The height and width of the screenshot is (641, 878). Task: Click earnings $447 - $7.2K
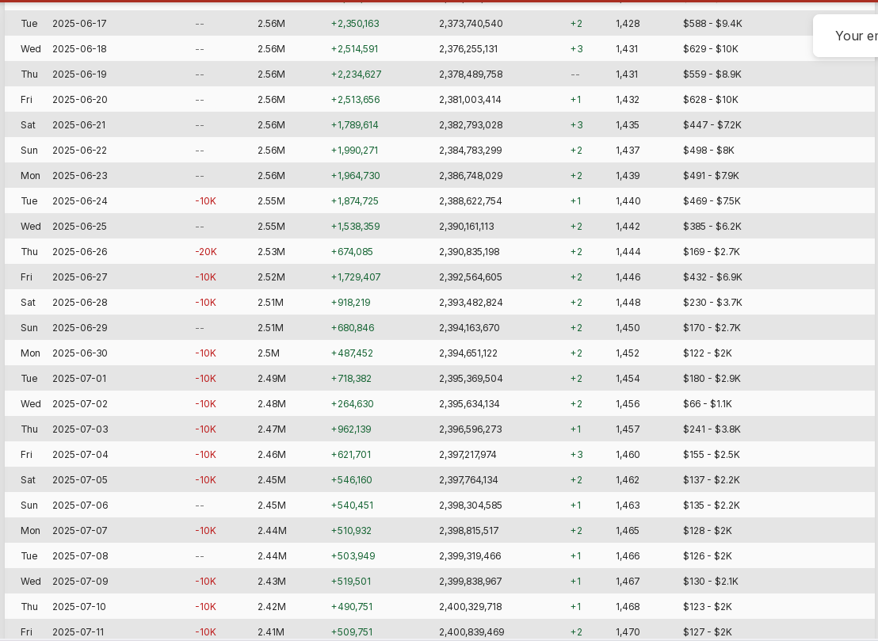(x=712, y=125)
